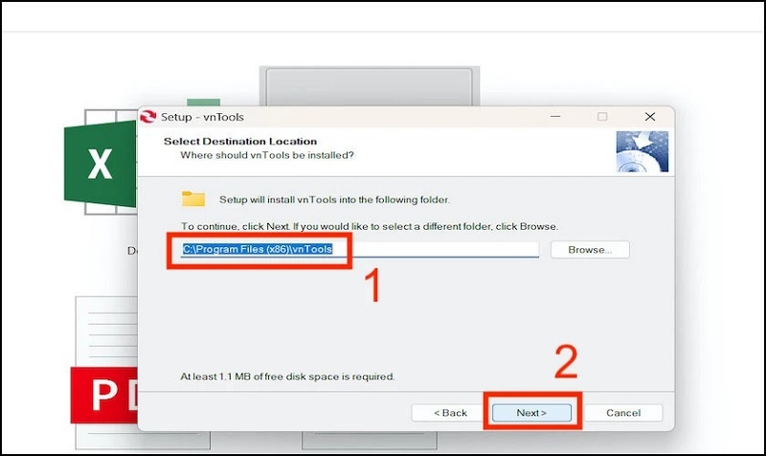Click the green Excel icon behind the dialog
The height and width of the screenshot is (456, 766).
coord(100,164)
